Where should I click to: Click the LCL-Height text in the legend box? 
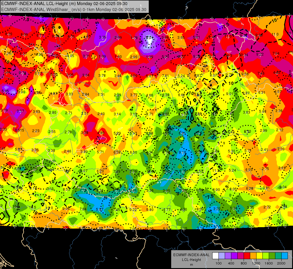click(x=191, y=260)
